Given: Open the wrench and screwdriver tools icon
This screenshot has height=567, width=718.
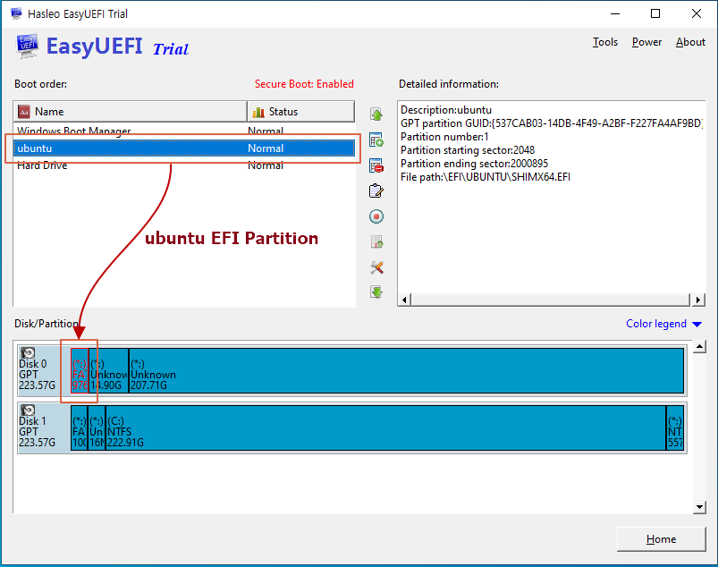Looking at the screenshot, I should click(376, 267).
